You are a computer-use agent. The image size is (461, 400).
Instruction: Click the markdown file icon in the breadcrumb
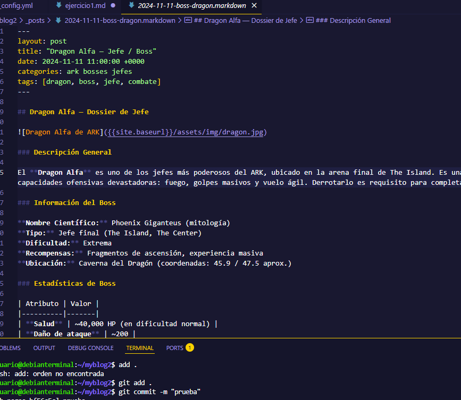[58, 21]
